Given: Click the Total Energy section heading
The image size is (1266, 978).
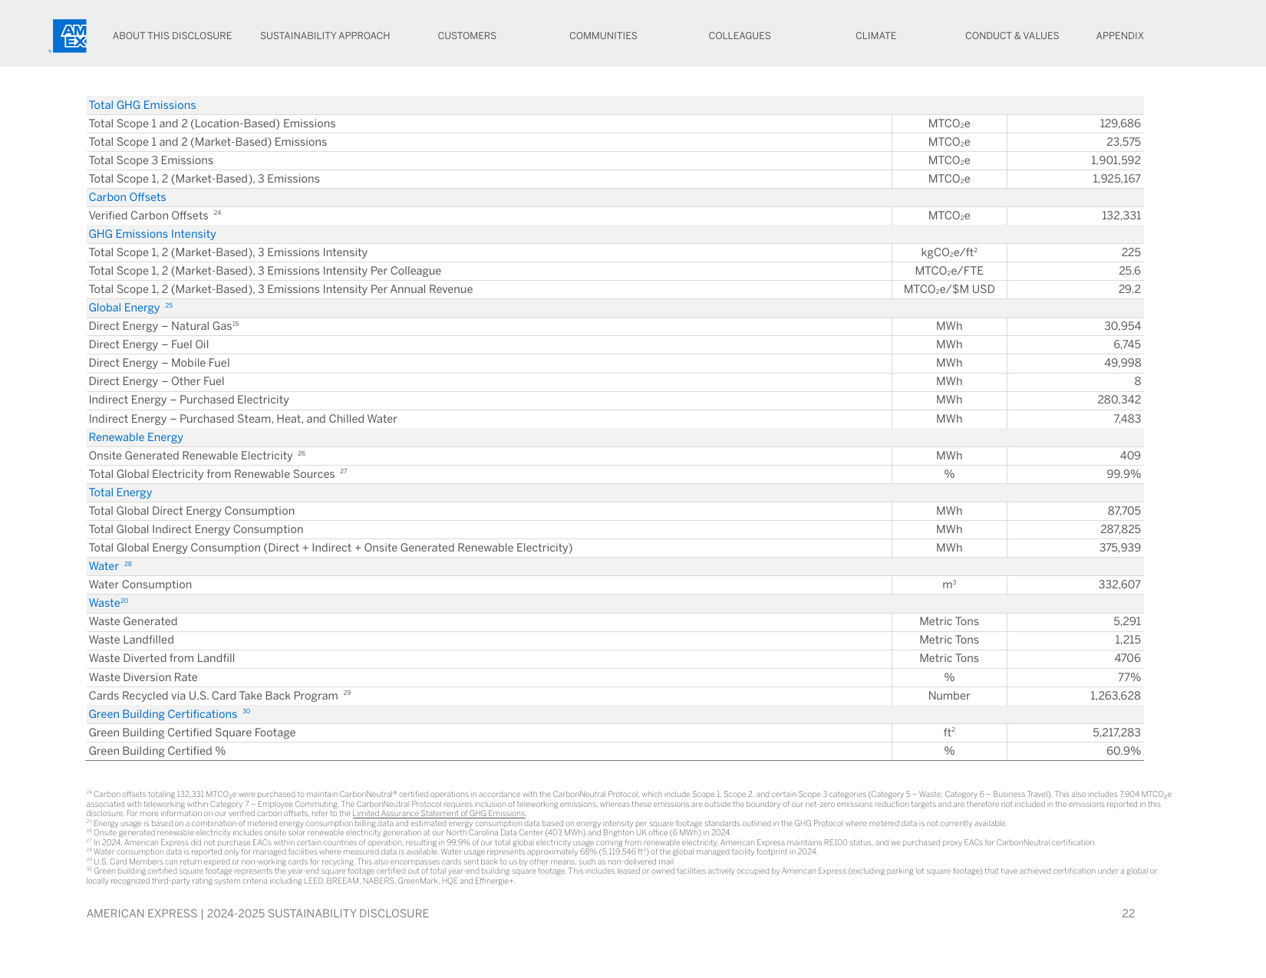Looking at the screenshot, I should (x=120, y=492).
